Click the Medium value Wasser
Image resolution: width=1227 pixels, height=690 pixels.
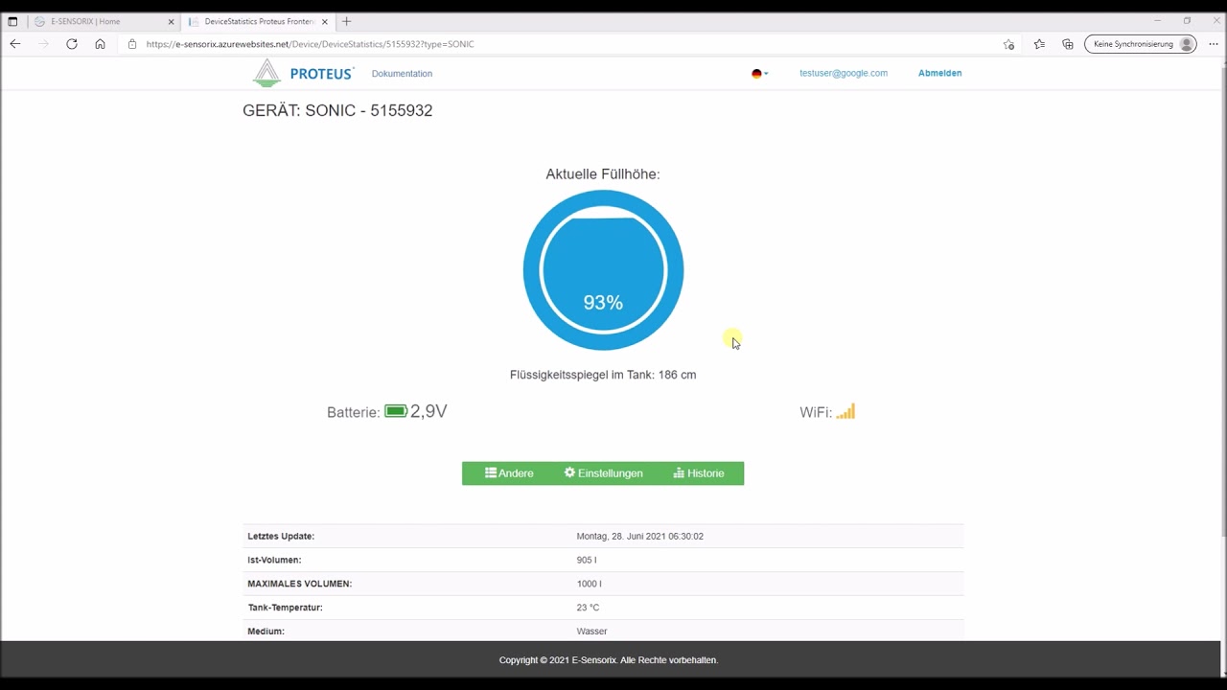point(591,632)
